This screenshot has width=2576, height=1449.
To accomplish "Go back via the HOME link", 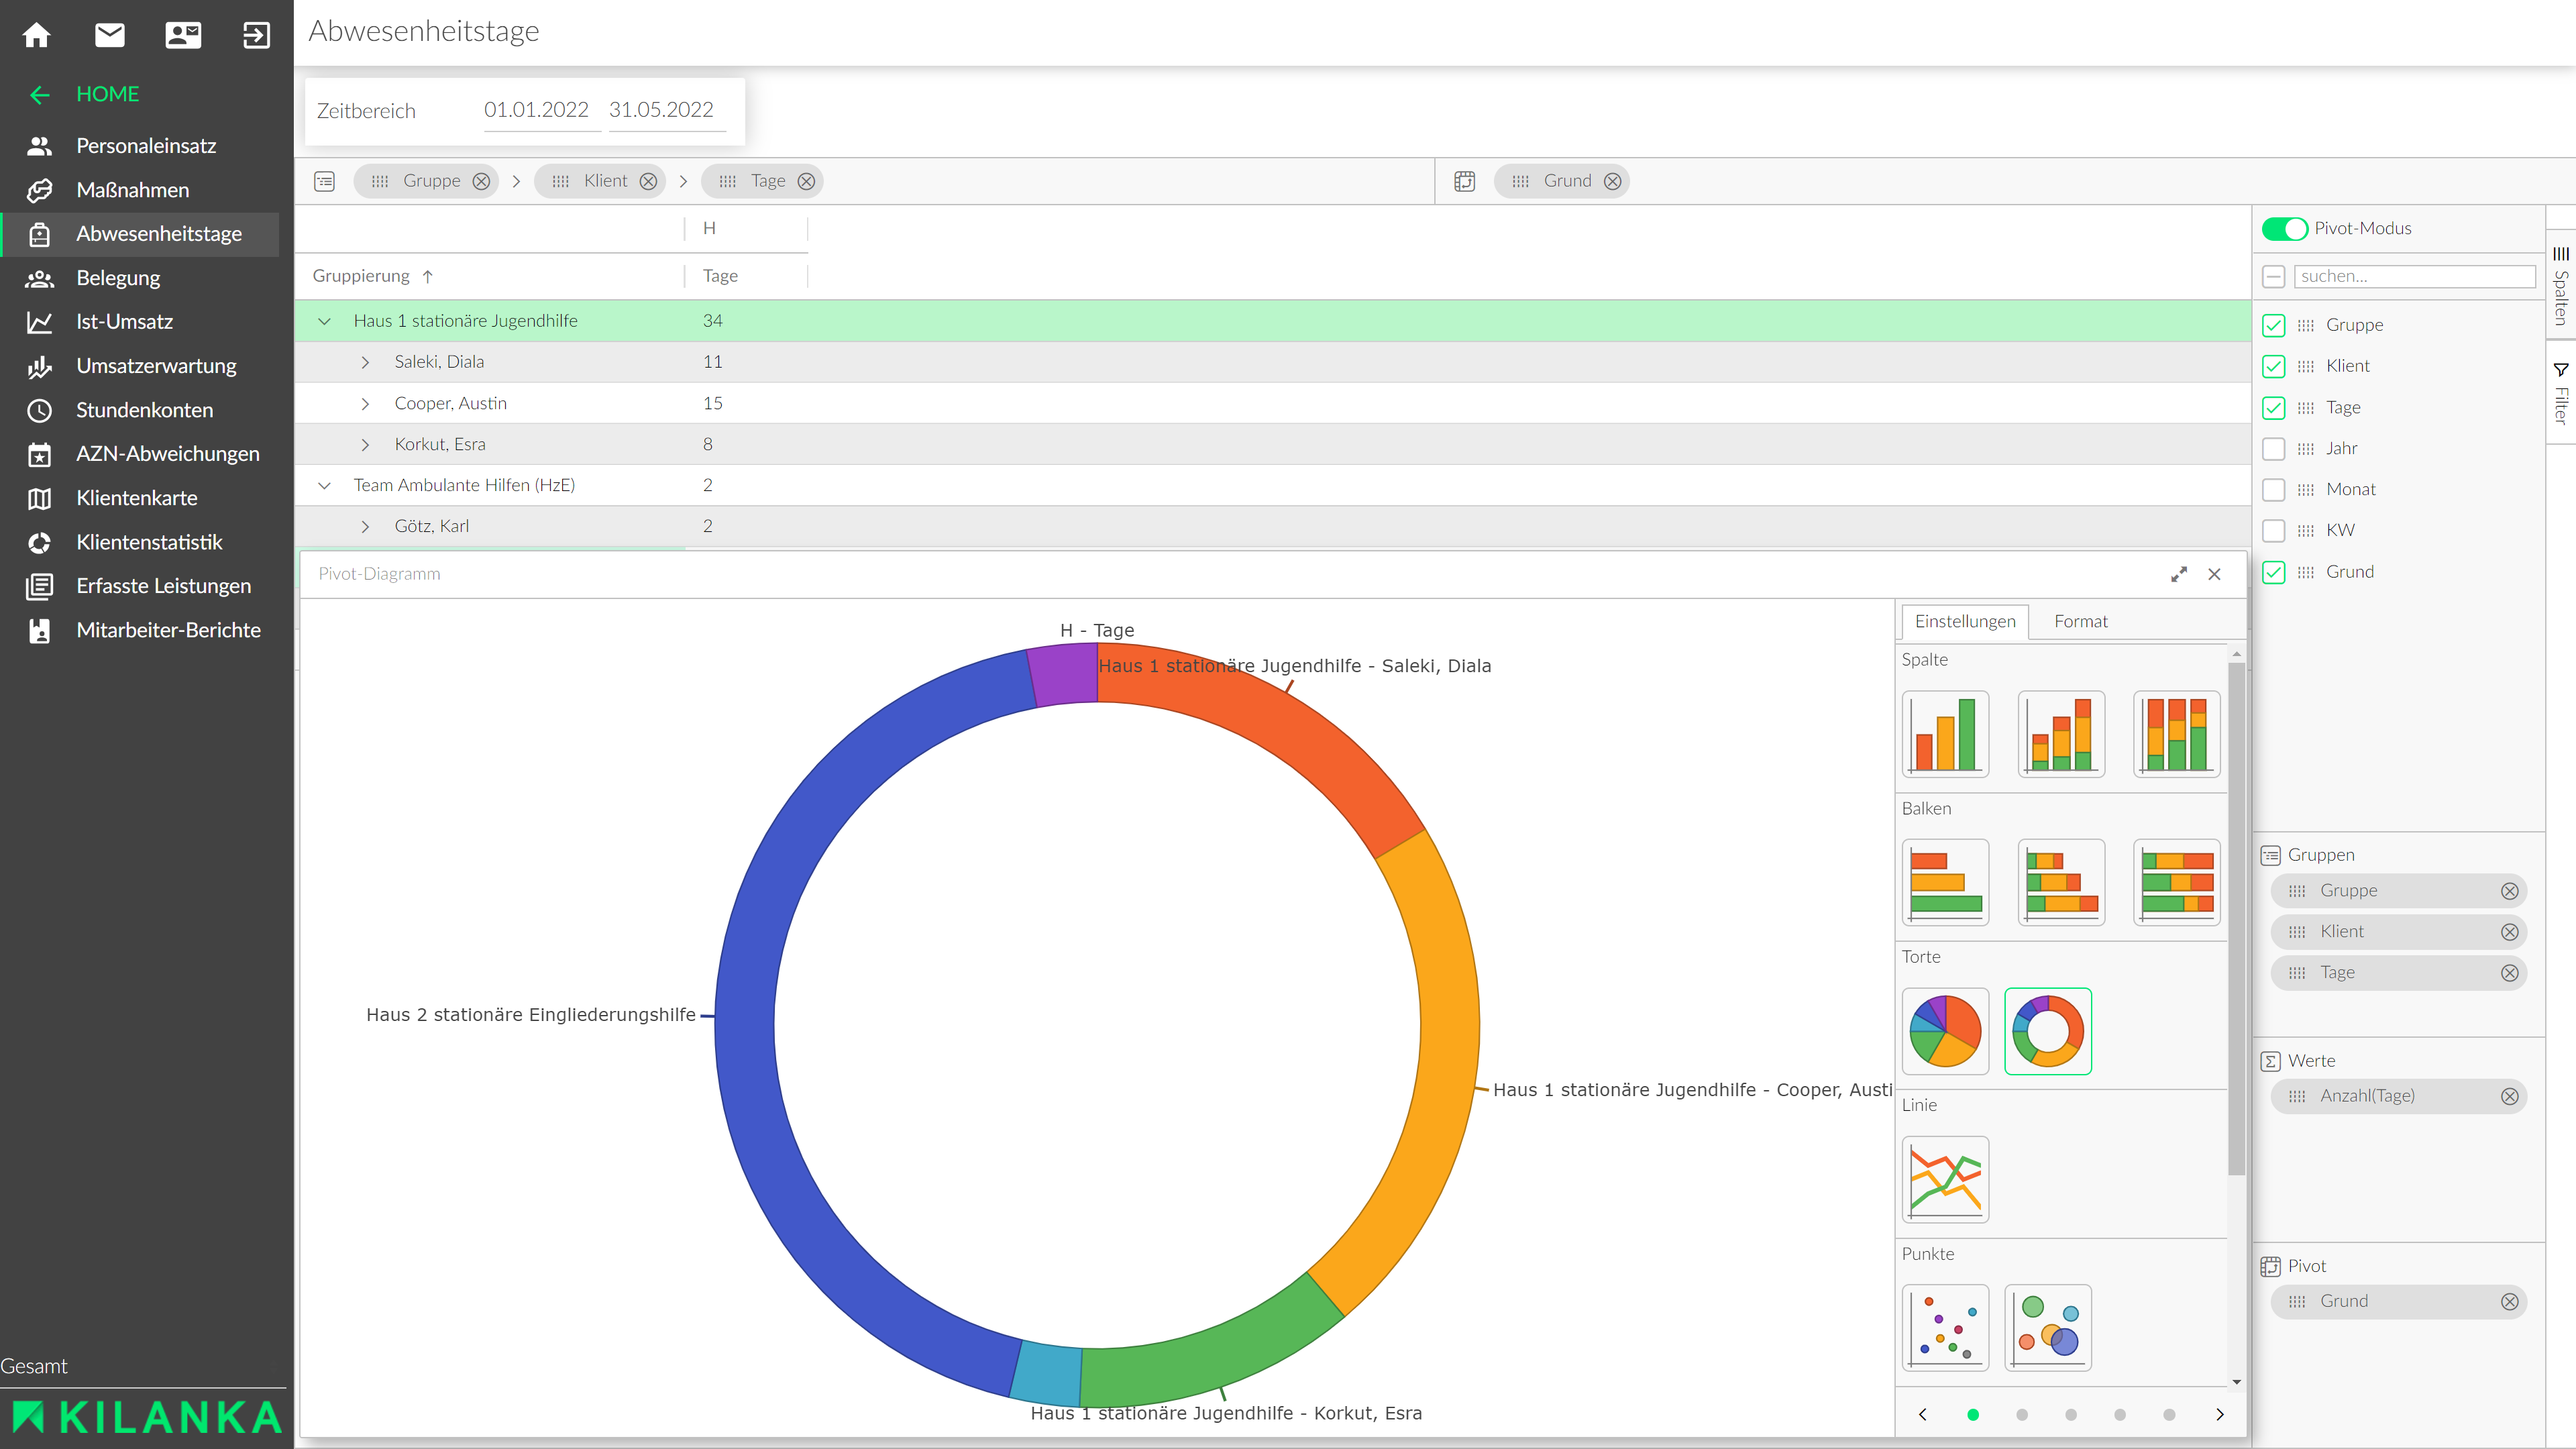I will coord(107,94).
